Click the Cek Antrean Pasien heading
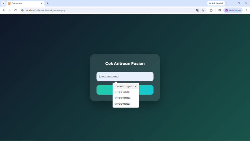250x141 pixels. pyautogui.click(x=125, y=64)
